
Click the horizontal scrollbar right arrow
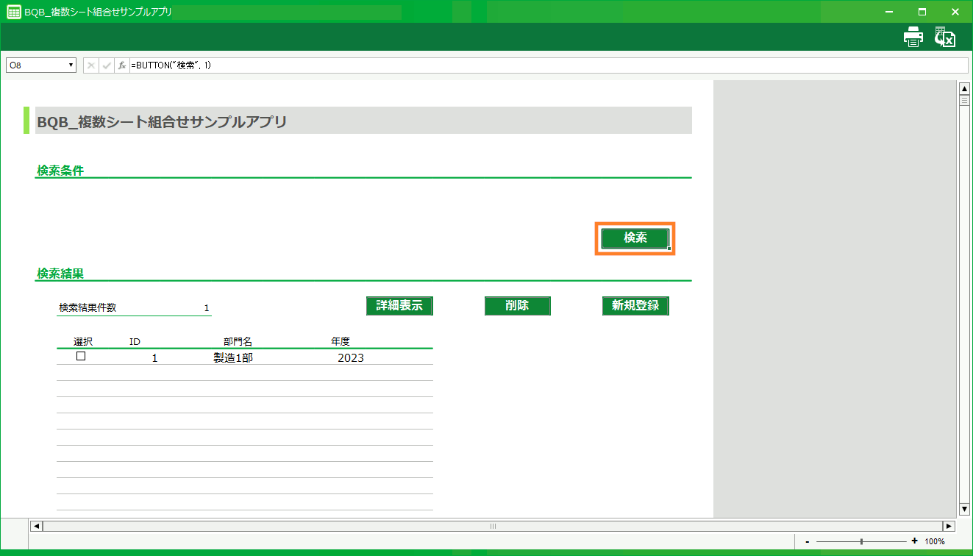(x=948, y=526)
